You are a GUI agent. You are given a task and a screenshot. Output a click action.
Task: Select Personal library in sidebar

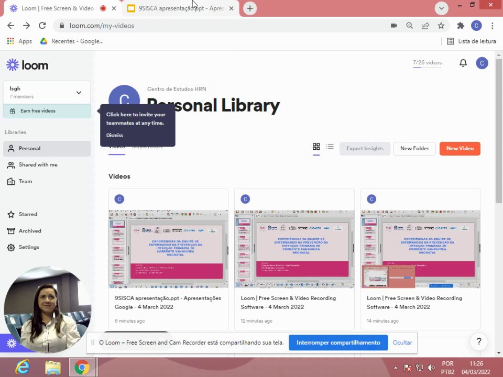47,148
